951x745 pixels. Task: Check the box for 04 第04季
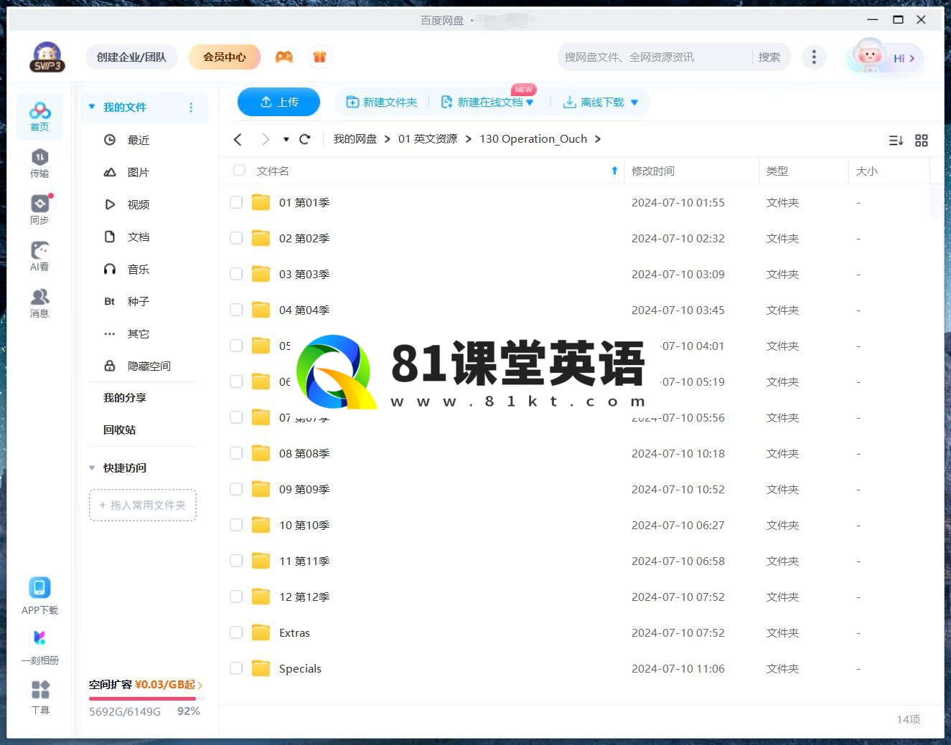point(236,310)
